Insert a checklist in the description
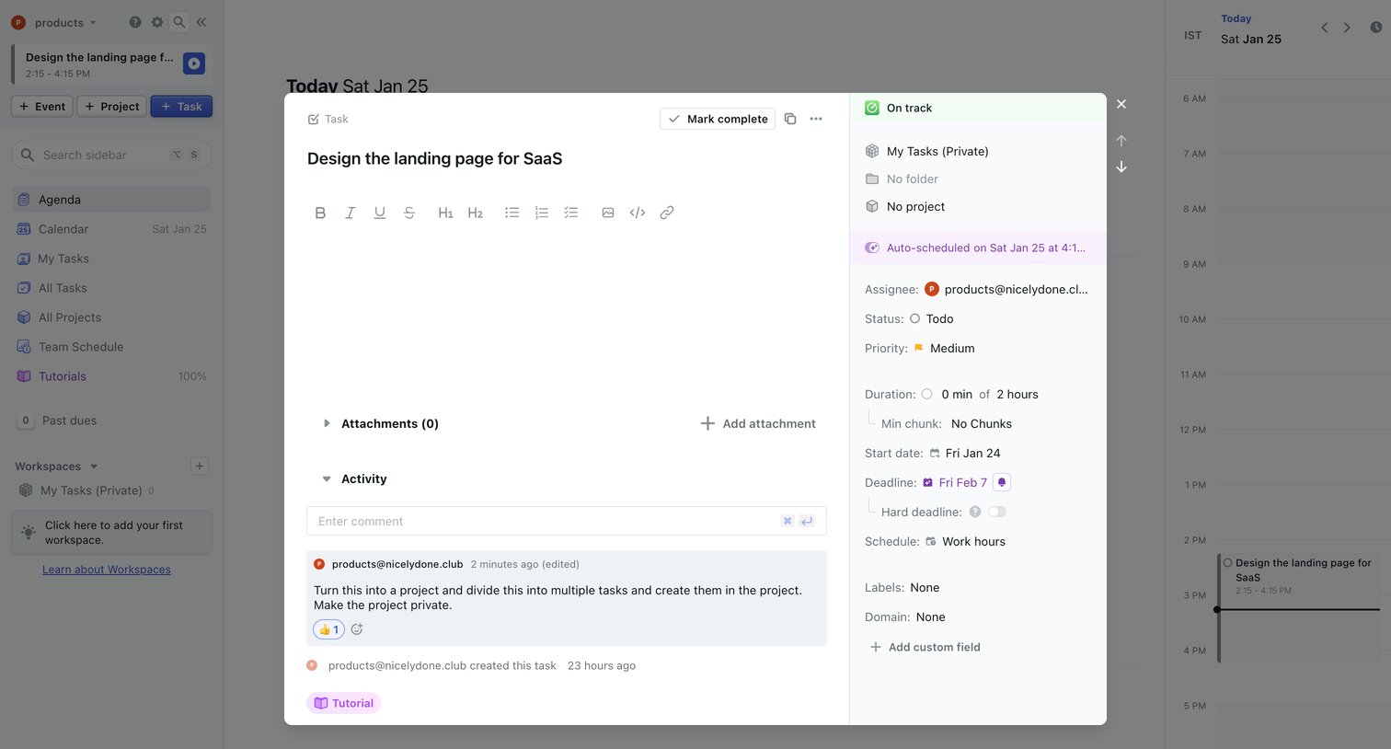Viewport: 1391px width, 749px height. pos(570,213)
